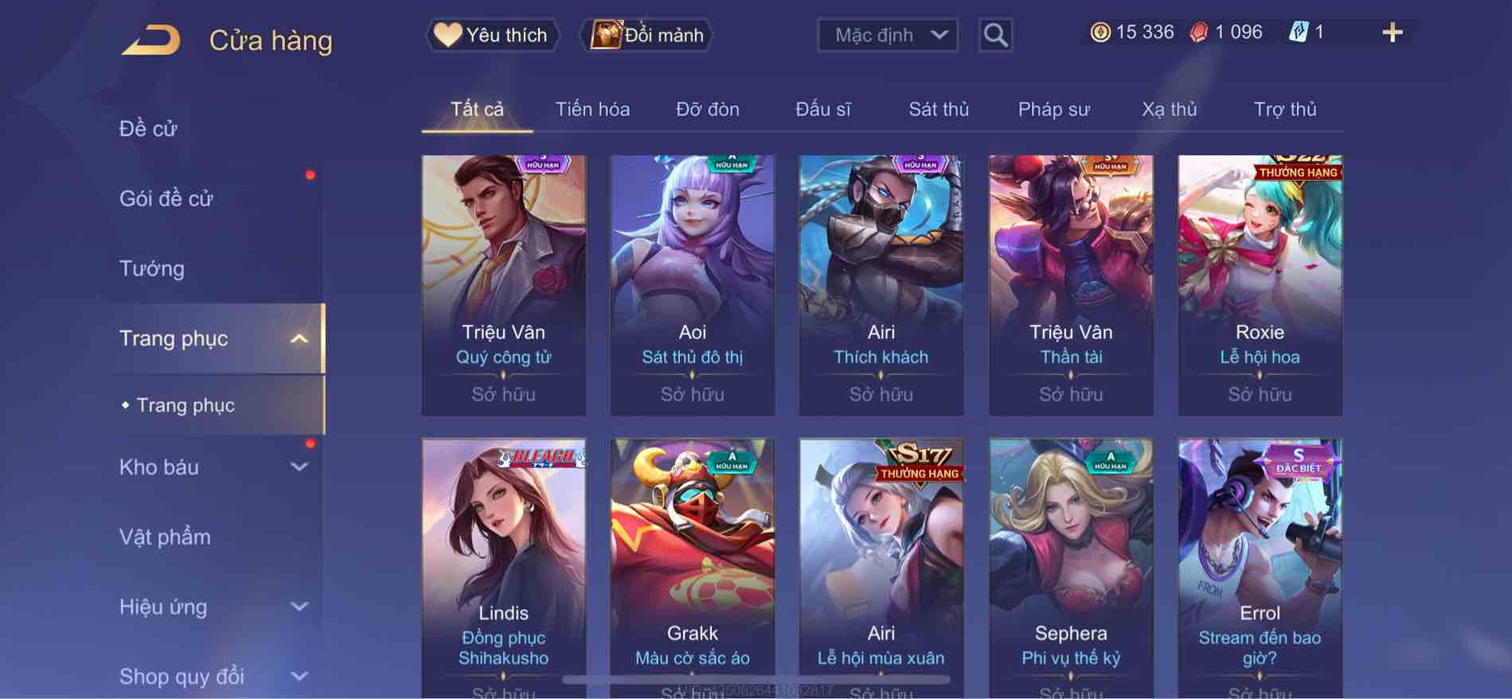This screenshot has height=699, width=1512.
Task: Click the chest icon on Đổi mảnh
Action: pos(606,35)
